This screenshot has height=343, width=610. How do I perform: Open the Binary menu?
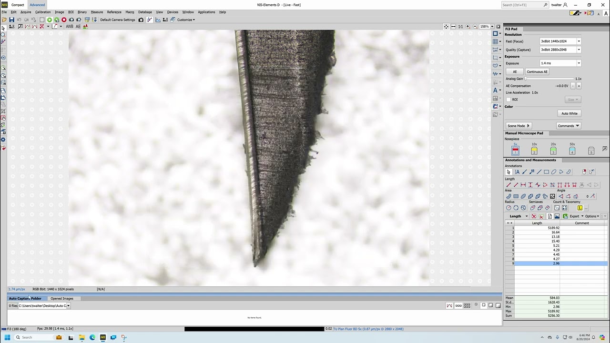click(x=82, y=12)
